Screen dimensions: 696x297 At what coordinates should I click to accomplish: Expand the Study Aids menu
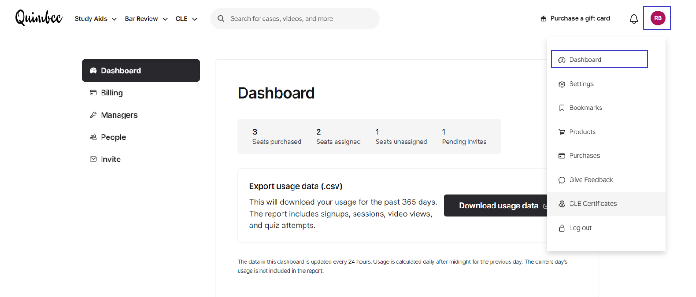click(x=96, y=19)
